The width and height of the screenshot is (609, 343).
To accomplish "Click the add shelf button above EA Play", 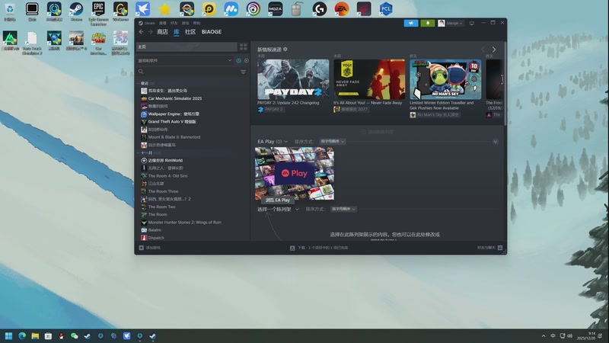I will pyautogui.click(x=377, y=132).
